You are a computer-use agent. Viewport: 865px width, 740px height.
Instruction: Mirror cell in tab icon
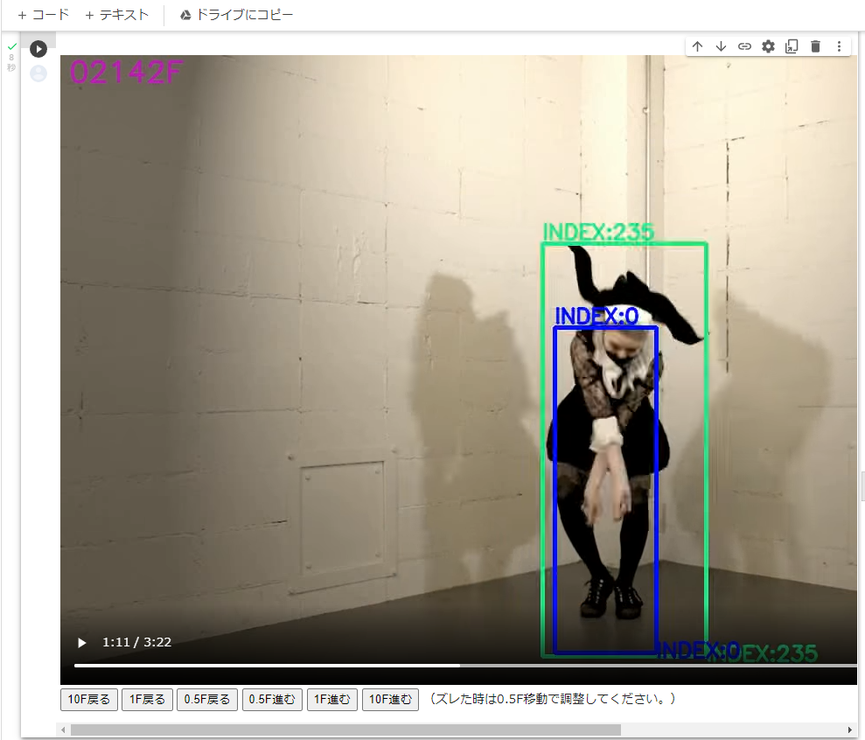point(792,46)
